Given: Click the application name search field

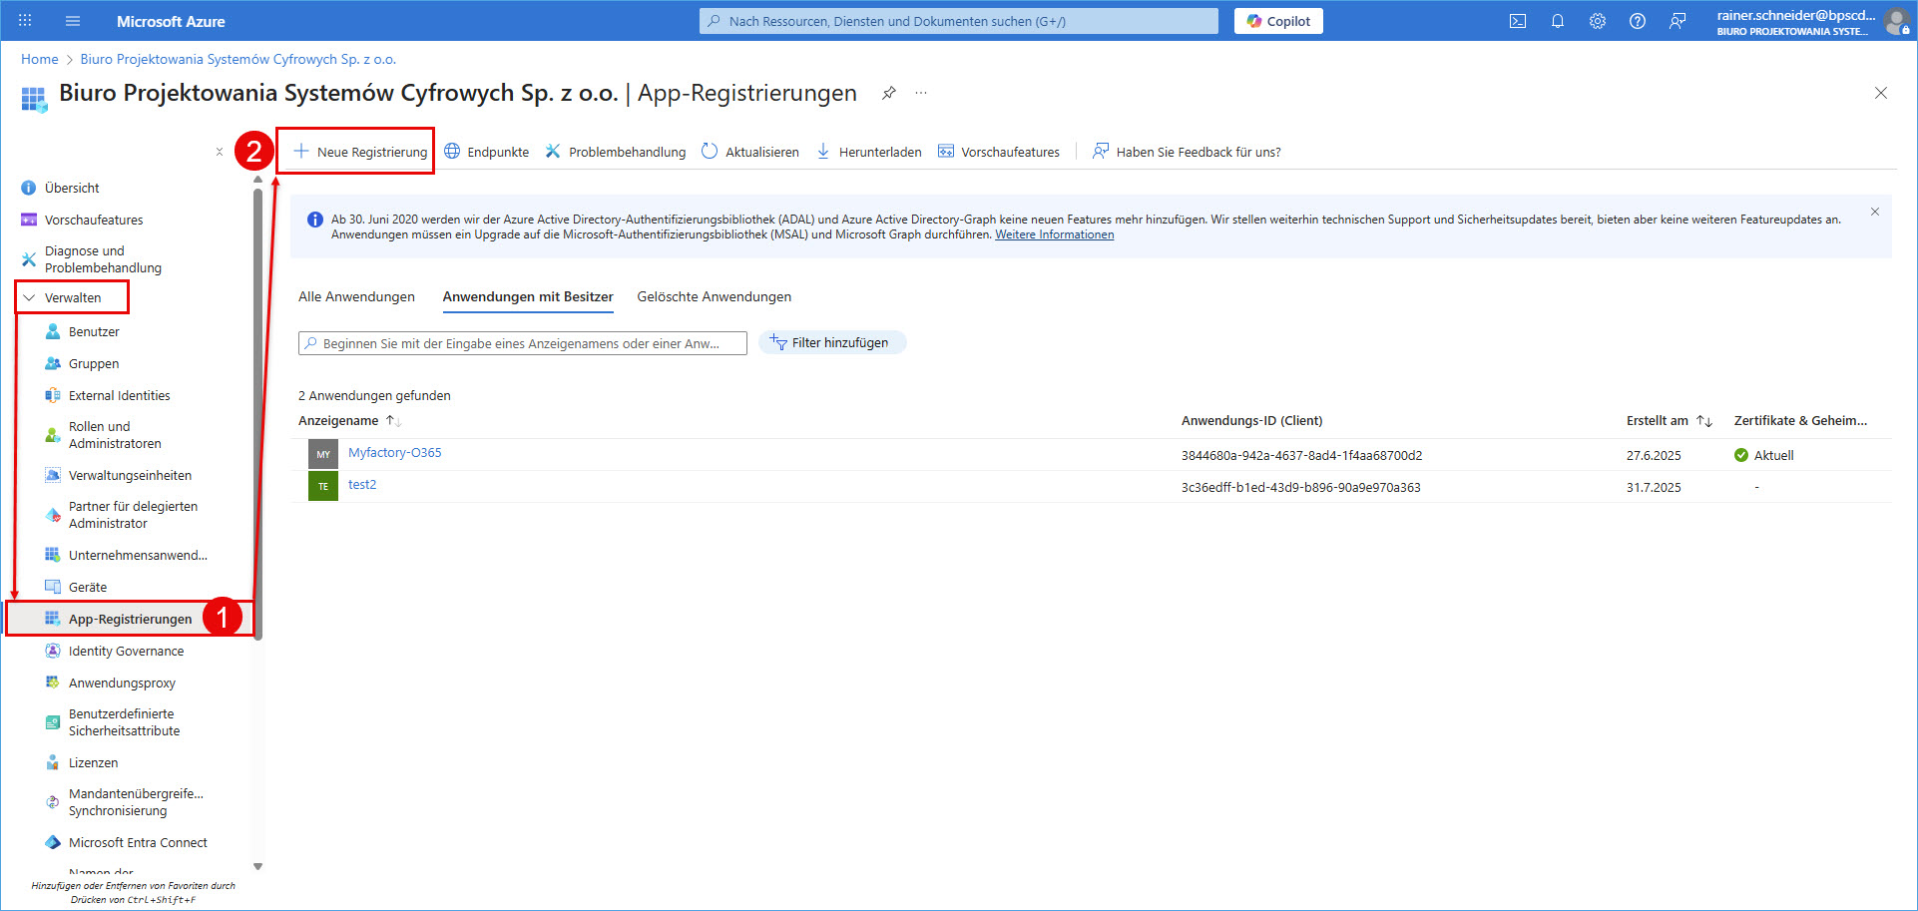Looking at the screenshot, I should tap(523, 343).
